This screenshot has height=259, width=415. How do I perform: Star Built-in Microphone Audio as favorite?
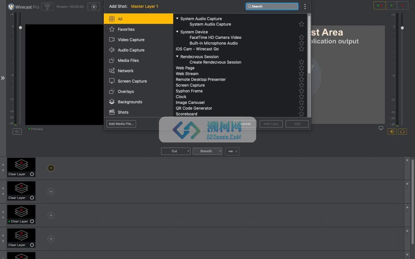[x=301, y=43]
